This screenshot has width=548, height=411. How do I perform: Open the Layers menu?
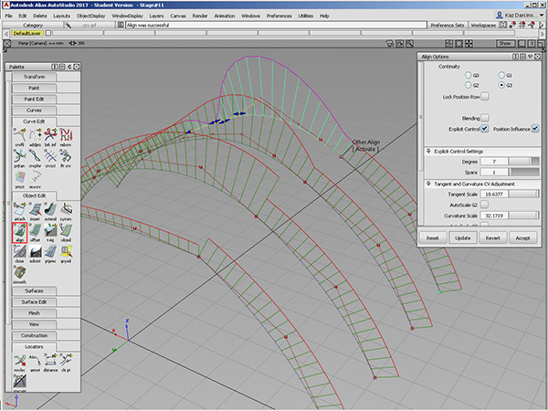(x=156, y=16)
